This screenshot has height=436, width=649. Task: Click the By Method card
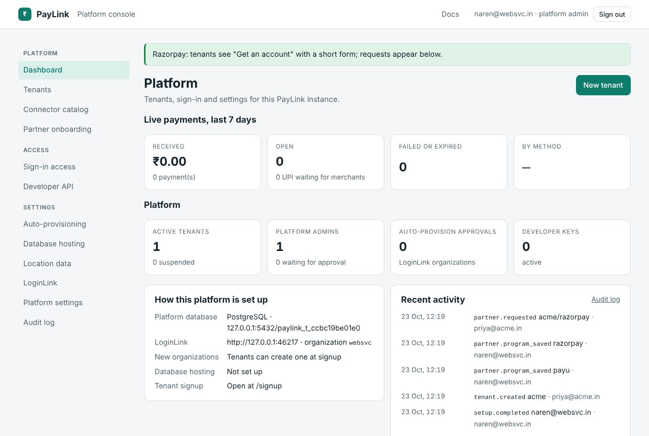tap(572, 162)
